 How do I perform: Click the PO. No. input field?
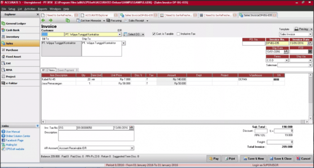pos(253,43)
